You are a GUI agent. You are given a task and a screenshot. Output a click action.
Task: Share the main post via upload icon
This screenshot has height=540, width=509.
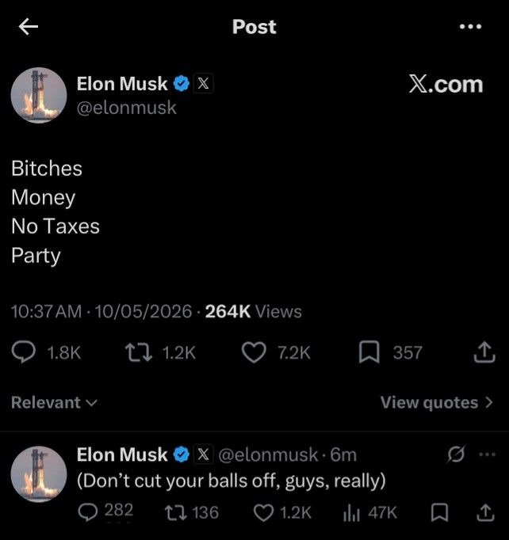pos(484,352)
